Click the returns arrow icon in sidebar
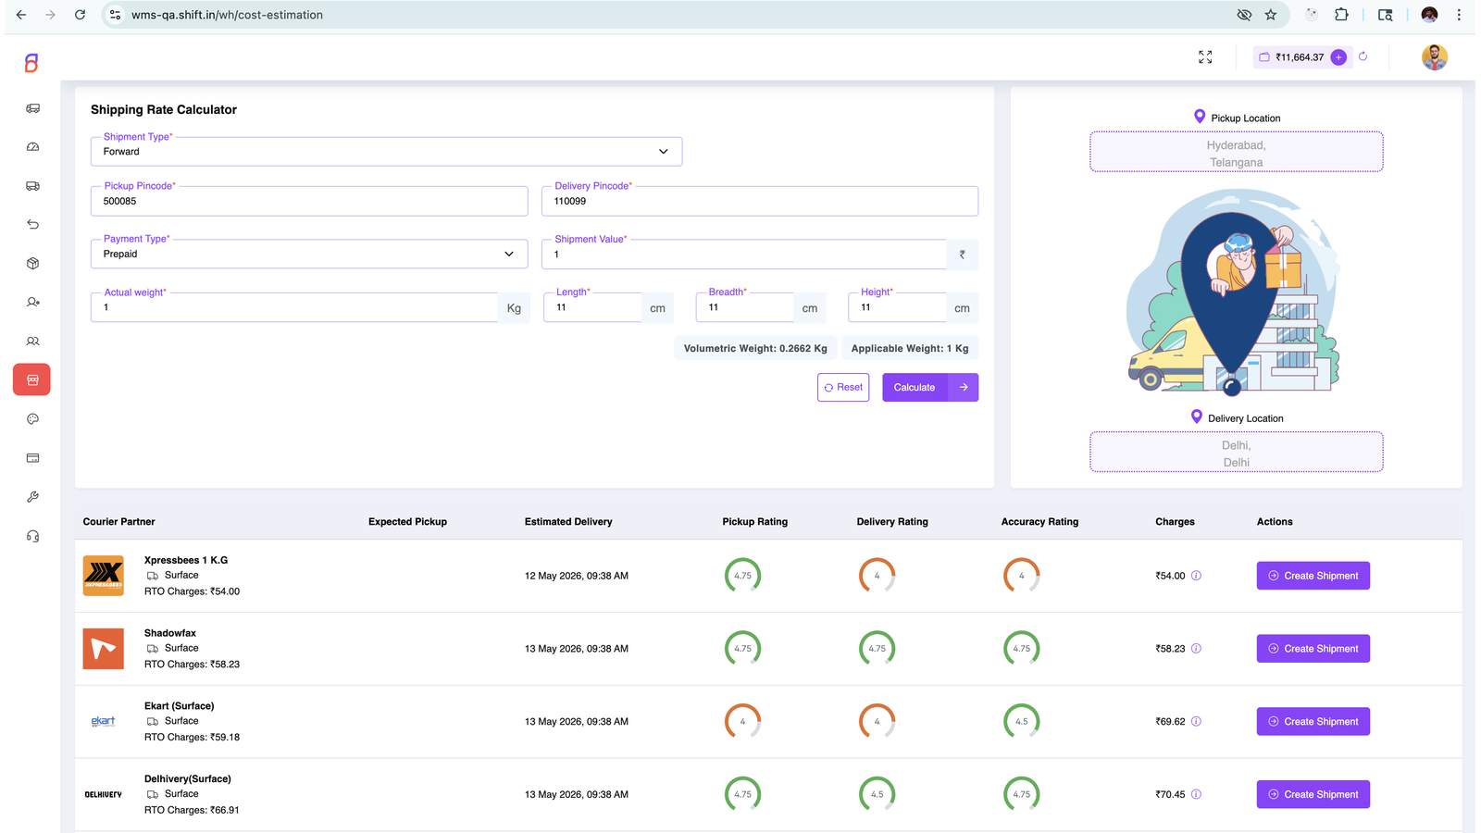Image resolution: width=1481 pixels, height=833 pixels. point(32,225)
